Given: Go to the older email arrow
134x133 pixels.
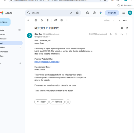Looking at the screenshot, I should [119, 21].
